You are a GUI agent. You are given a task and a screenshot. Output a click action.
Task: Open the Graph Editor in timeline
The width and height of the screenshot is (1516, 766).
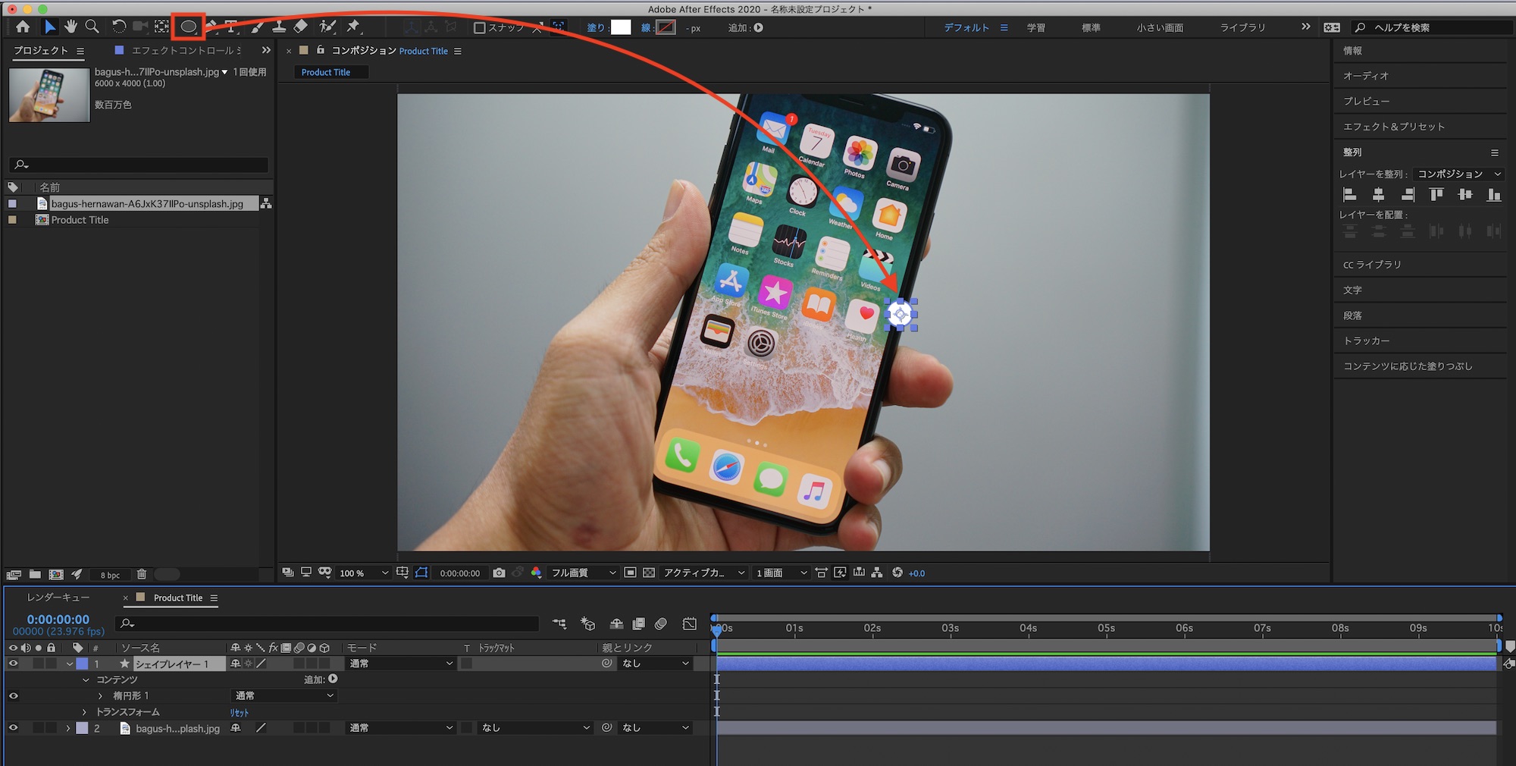coord(689,623)
